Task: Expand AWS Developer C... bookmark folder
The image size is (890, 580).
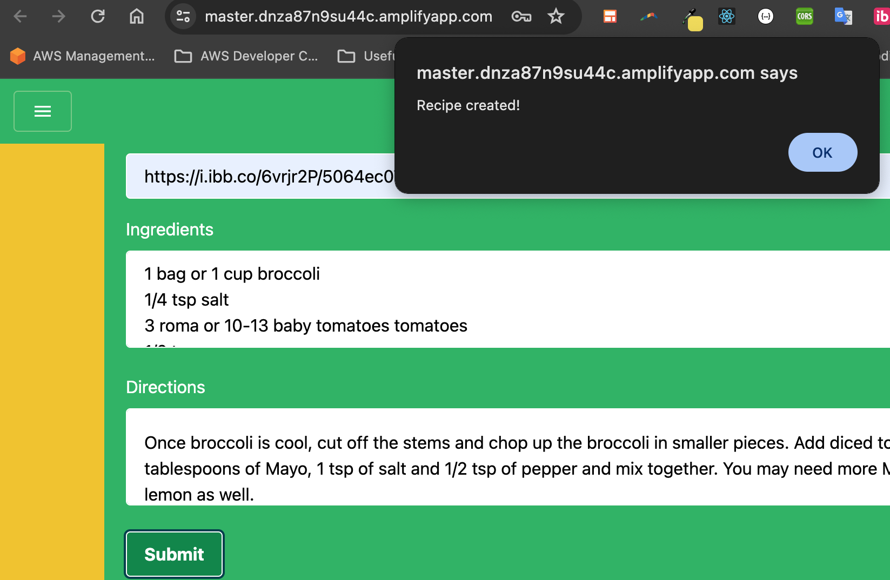Action: [246, 56]
